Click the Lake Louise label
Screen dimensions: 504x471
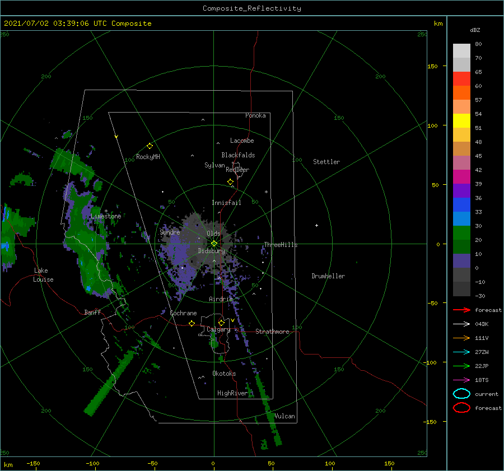coord(43,275)
